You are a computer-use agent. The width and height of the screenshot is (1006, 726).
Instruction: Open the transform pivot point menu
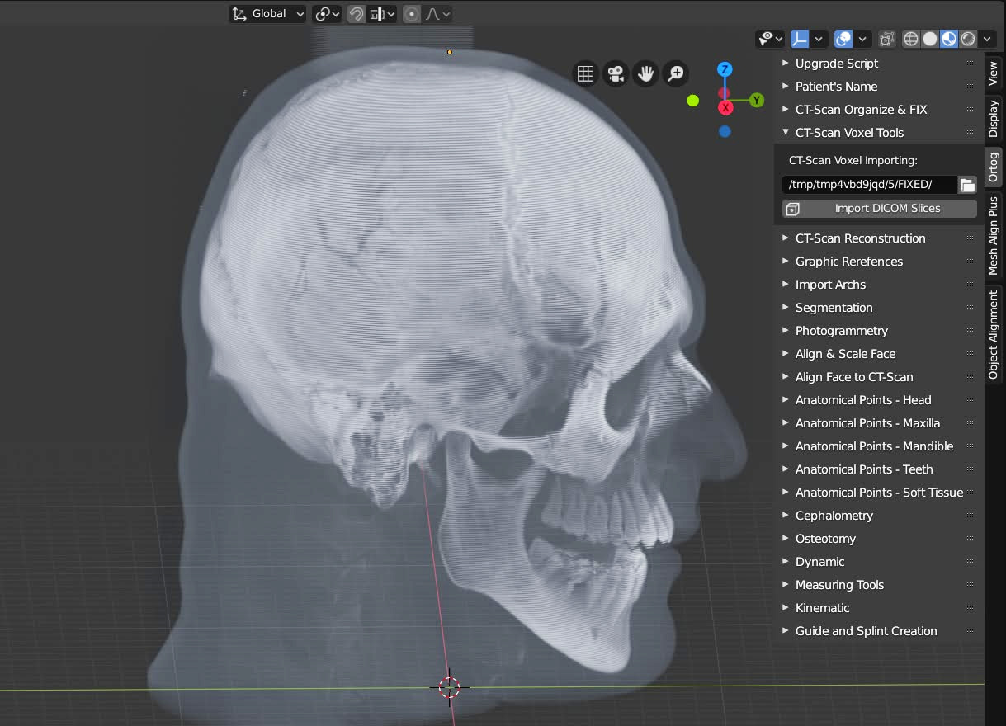coord(327,14)
